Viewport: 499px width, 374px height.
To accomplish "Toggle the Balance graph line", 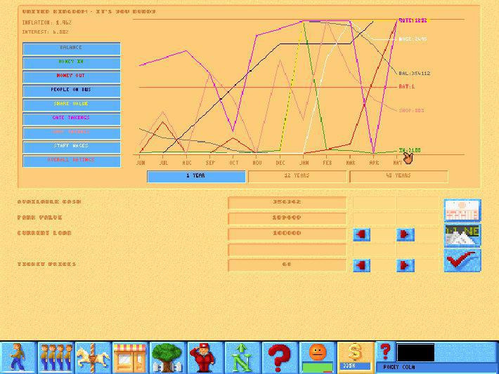I will [71, 48].
